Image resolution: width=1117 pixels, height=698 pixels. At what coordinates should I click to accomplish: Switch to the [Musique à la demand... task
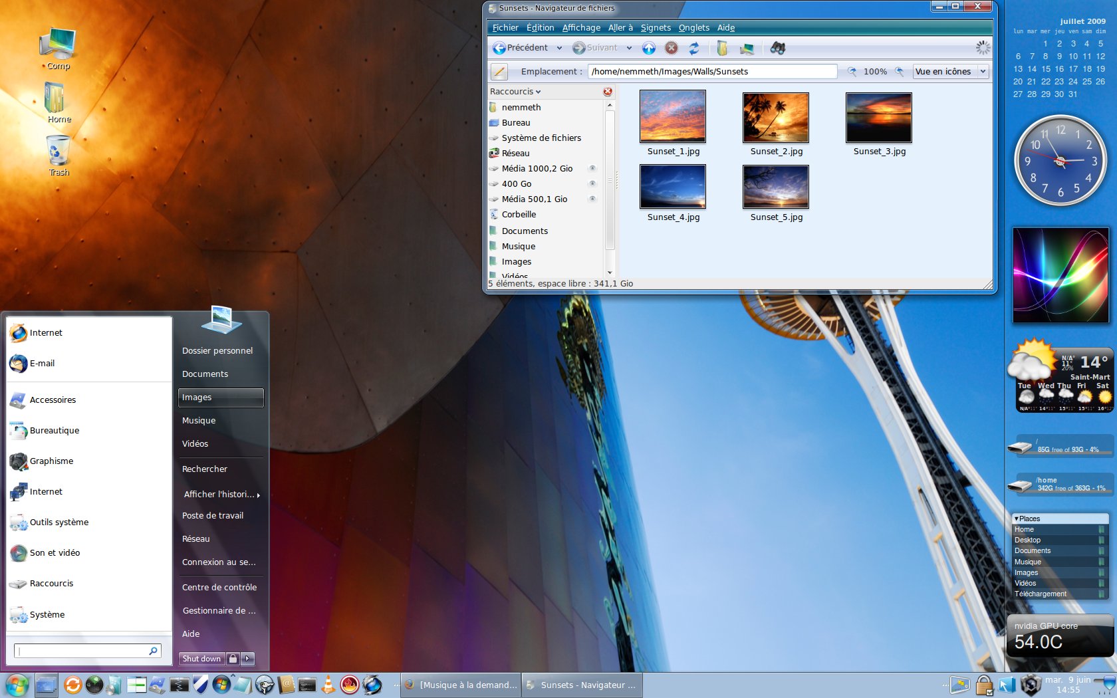click(461, 685)
